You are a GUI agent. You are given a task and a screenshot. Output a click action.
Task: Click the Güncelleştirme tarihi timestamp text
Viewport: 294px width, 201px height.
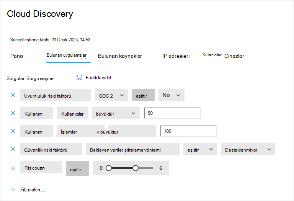pos(50,40)
